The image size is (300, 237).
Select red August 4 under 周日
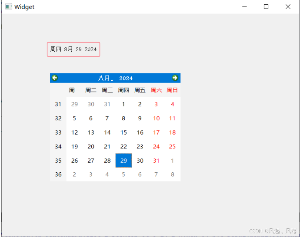172,104
